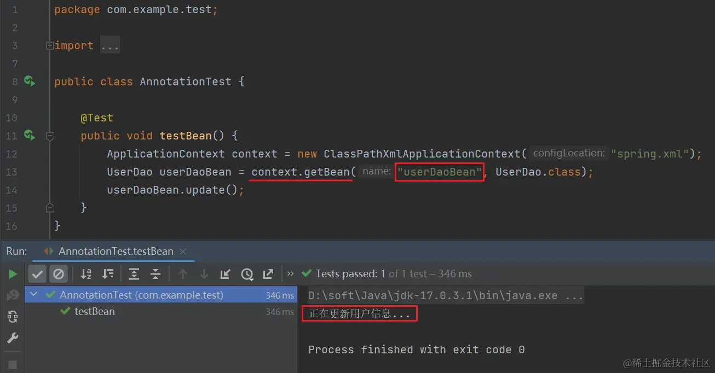Sort tests alphabetically

point(86,273)
